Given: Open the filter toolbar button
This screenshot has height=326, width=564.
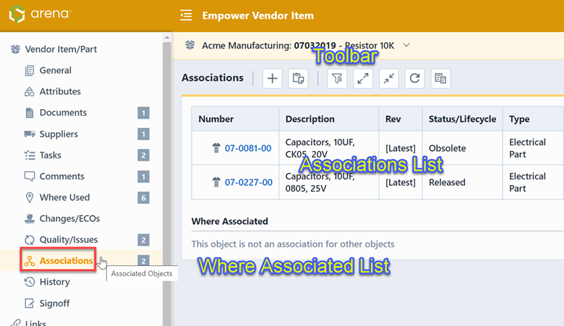Looking at the screenshot, I should [337, 78].
